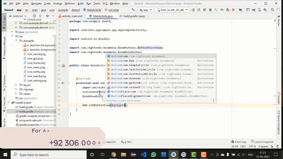Viewport: 283px width, 159px height.
Task: Expand the java (generated) folder
Action: pyautogui.click(x=12, y=32)
